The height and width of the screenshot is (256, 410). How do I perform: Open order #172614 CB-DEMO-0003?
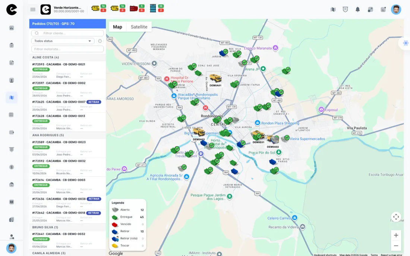67,186
